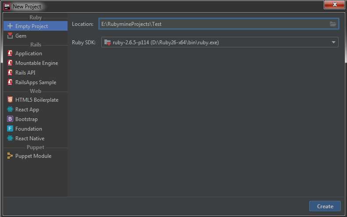Click the RailsApps Sample icon
The height and width of the screenshot is (217, 347).
[10, 82]
